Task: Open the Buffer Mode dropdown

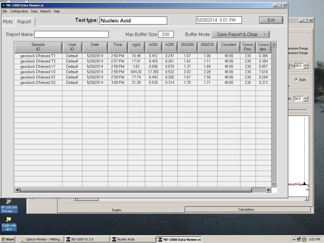Action: click(x=240, y=34)
